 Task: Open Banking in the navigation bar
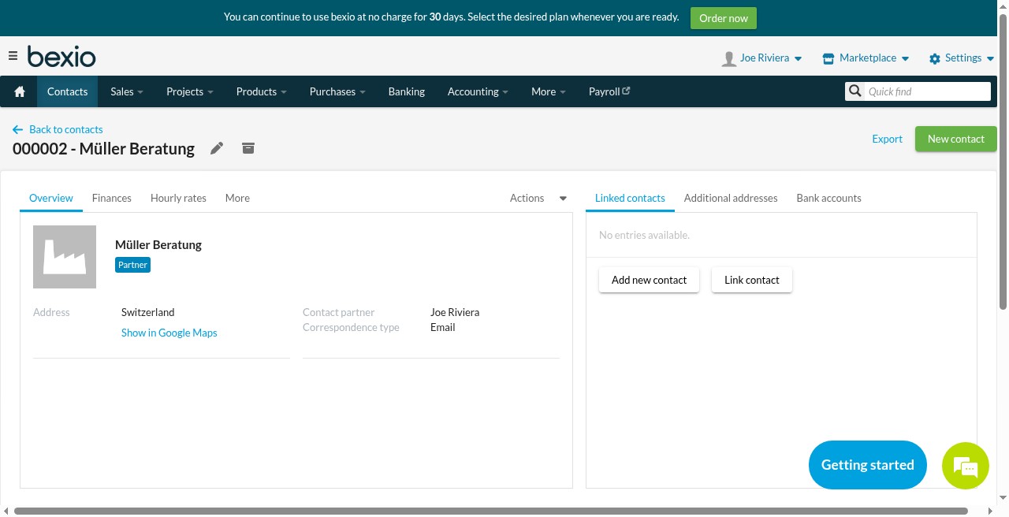407,91
